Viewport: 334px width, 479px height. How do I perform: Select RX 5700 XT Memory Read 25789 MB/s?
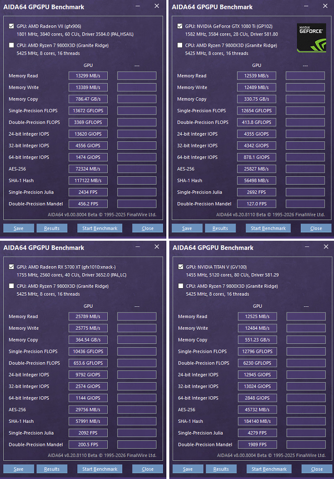pyautogui.click(x=88, y=317)
